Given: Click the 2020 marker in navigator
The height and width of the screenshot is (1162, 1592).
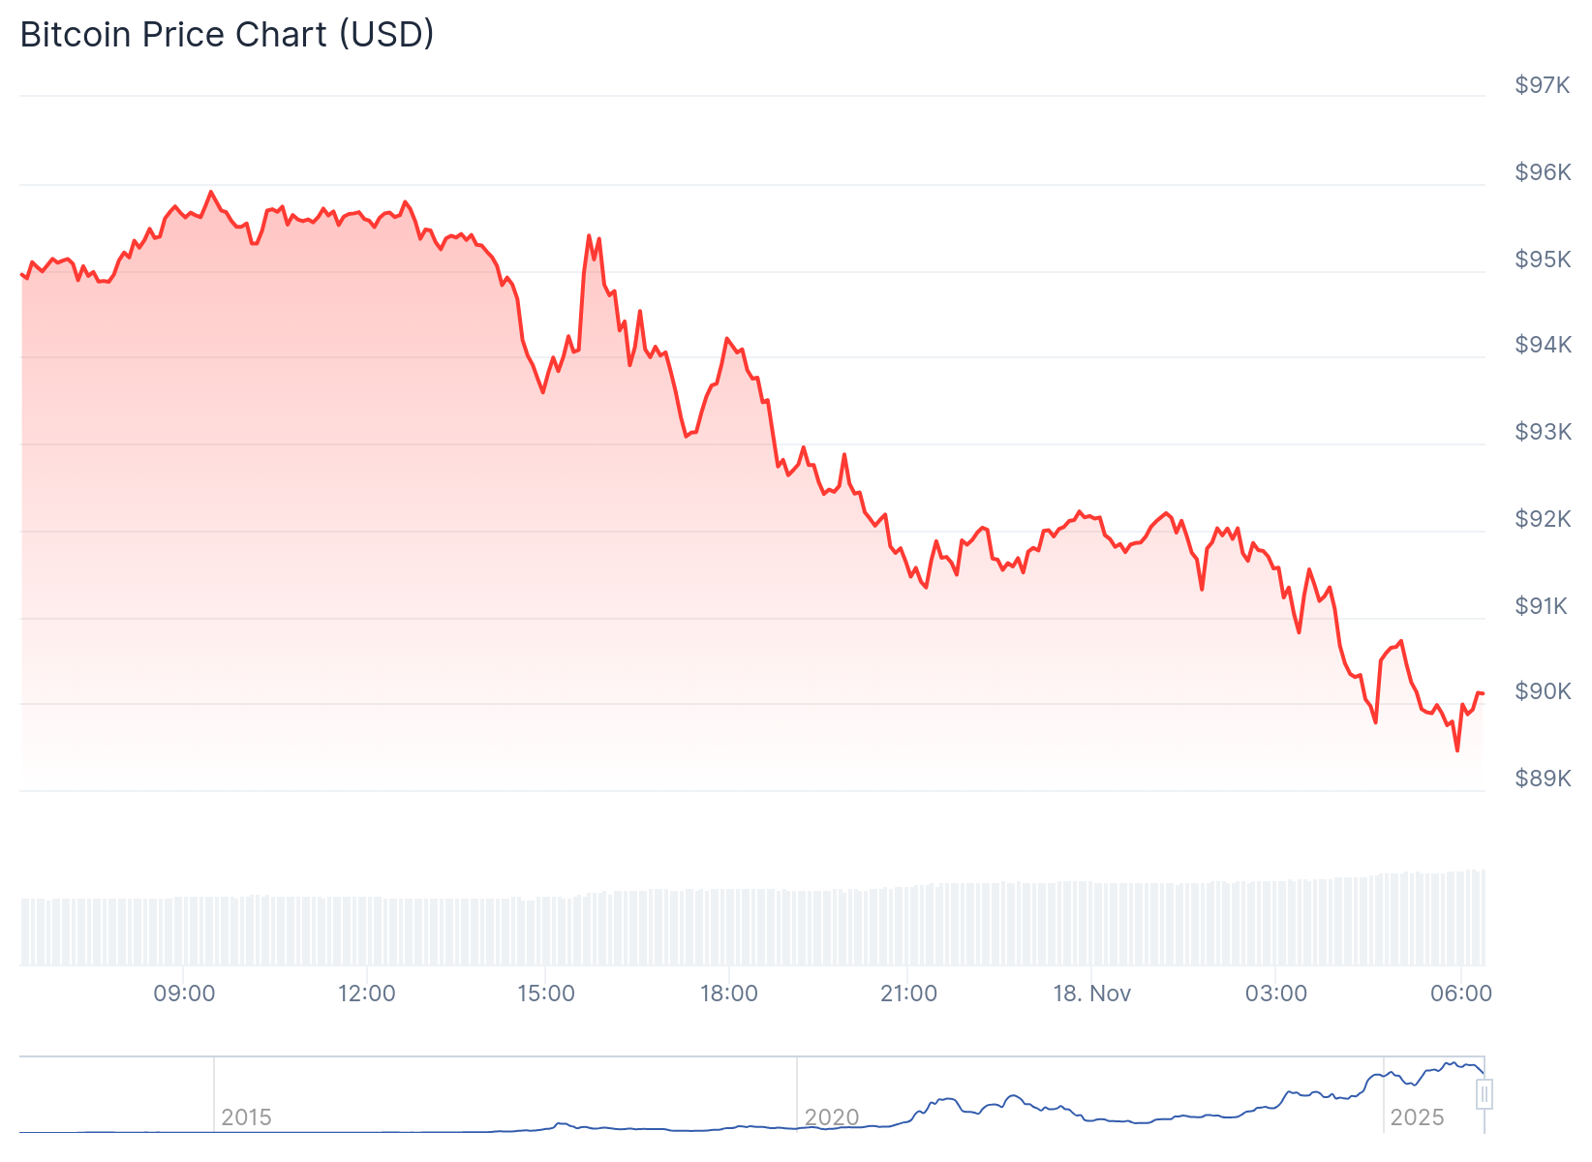Looking at the screenshot, I should pos(832,1117).
